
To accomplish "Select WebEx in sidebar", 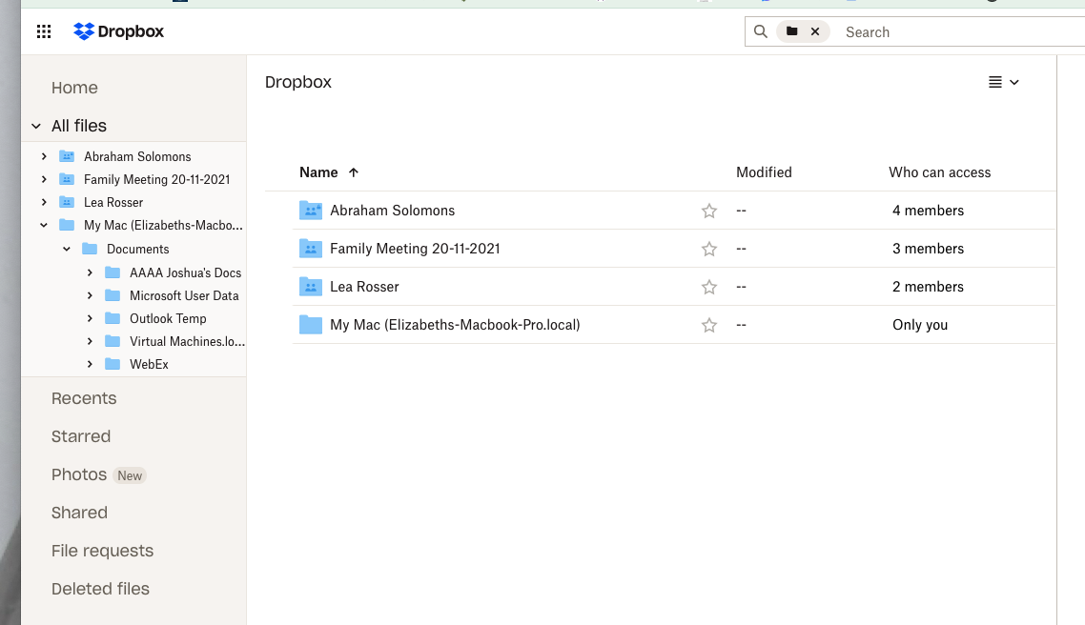I will [x=149, y=364].
